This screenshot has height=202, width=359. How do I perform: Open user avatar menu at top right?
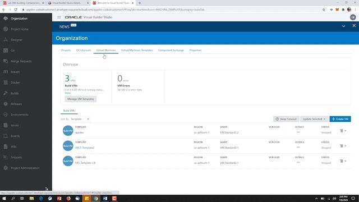click(x=353, y=17)
